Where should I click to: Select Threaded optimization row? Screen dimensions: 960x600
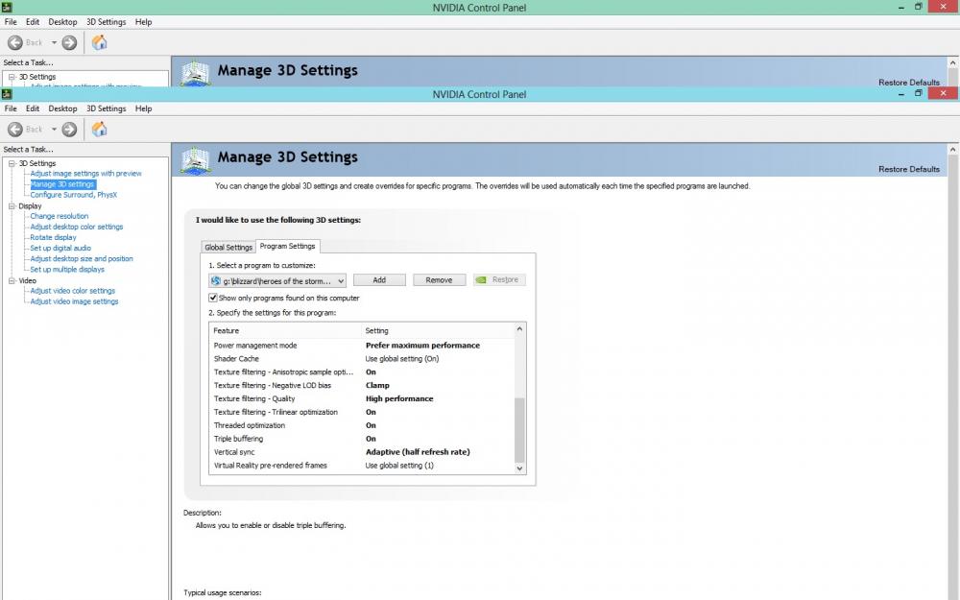pos(362,425)
